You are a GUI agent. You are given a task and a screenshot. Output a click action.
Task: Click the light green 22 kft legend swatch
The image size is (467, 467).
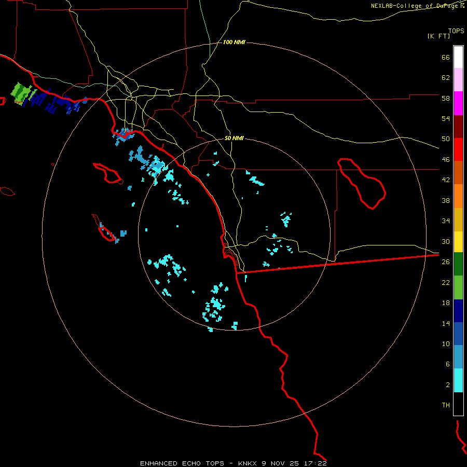click(458, 287)
